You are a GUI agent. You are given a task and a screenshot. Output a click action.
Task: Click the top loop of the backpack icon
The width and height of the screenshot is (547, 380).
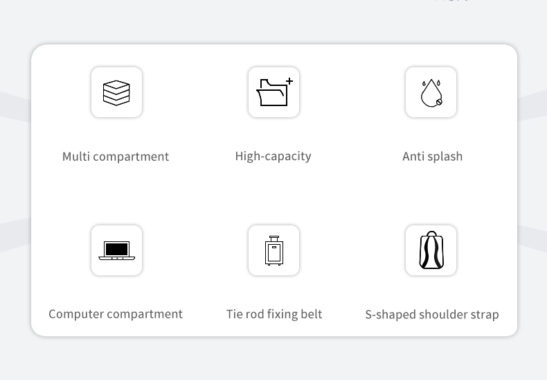coord(431,233)
